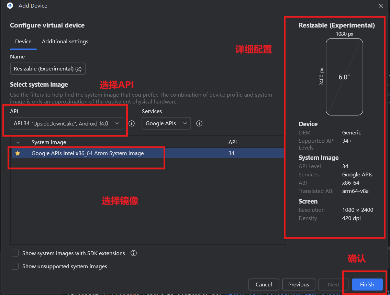
Task: Click the info icon beside Services dropdown
Action: 199,123
